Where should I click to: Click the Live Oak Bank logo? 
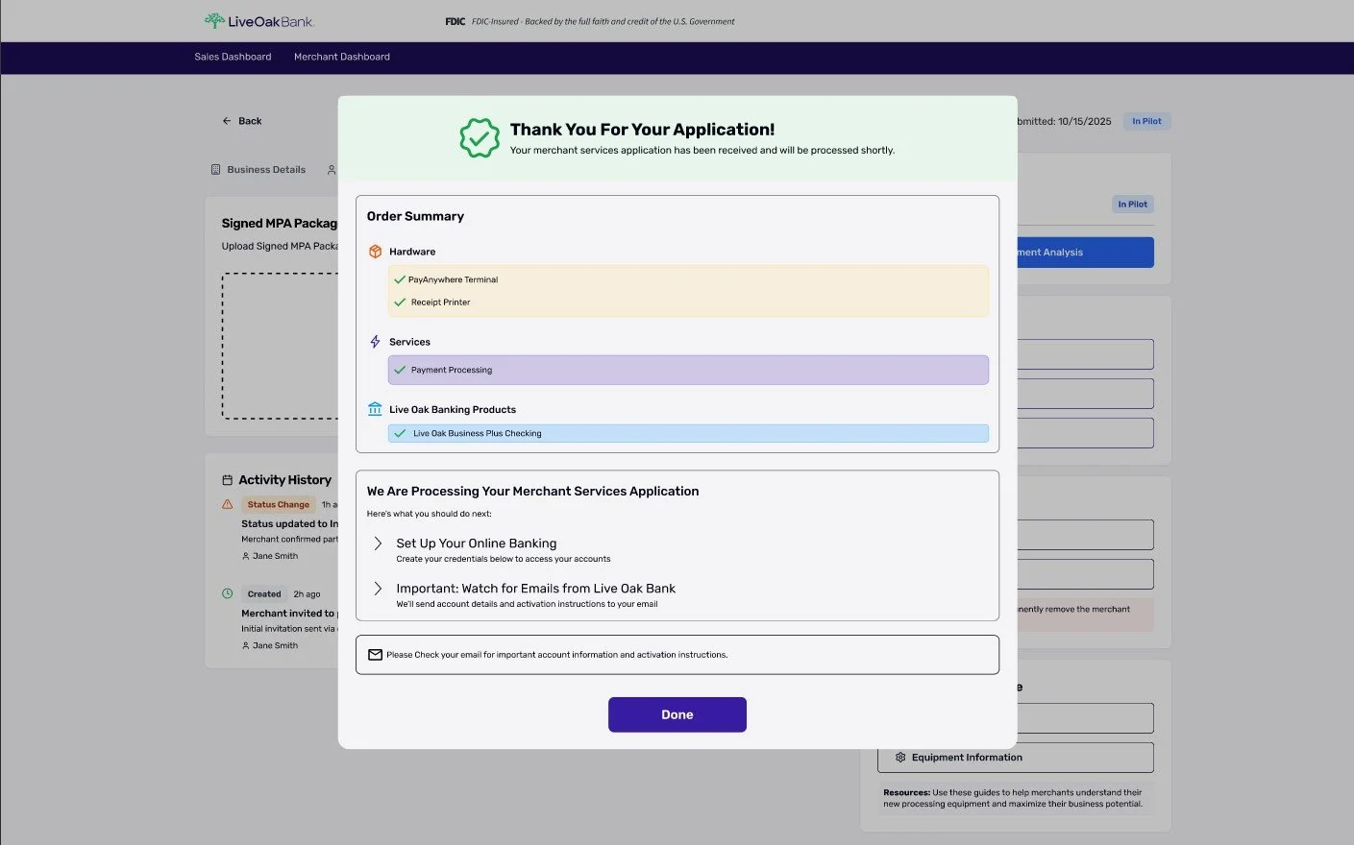pyautogui.click(x=259, y=21)
